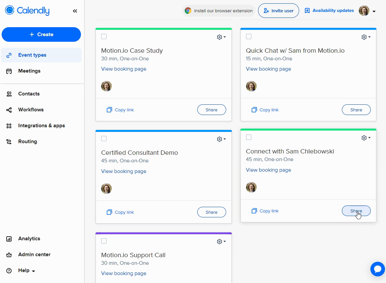Click the Chrome browser extension icon
Viewport: 386px width, 283px height.
pyautogui.click(x=188, y=11)
